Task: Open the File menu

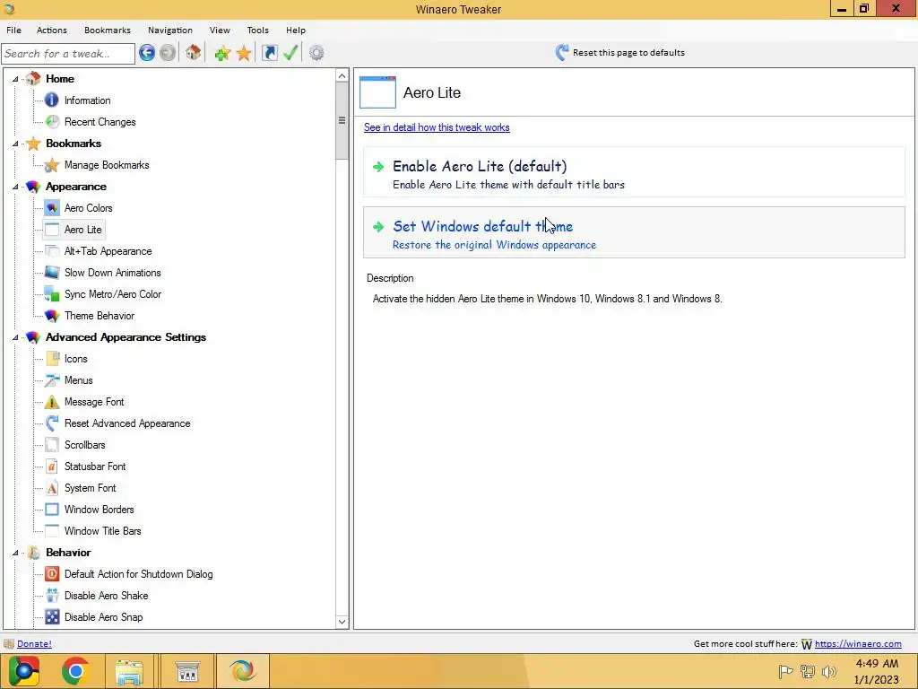Action: [x=14, y=30]
